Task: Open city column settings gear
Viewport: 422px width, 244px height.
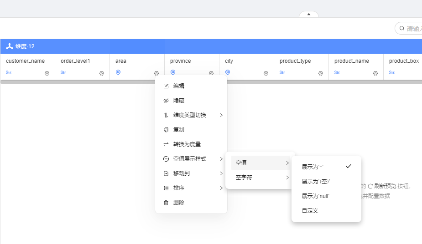Action: click(266, 73)
